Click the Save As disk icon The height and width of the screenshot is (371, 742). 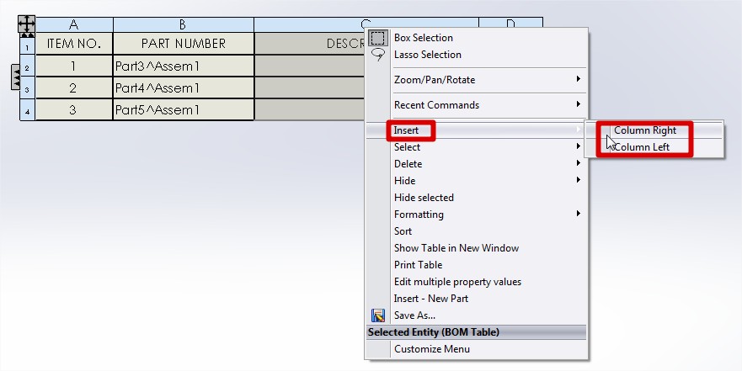coord(378,315)
